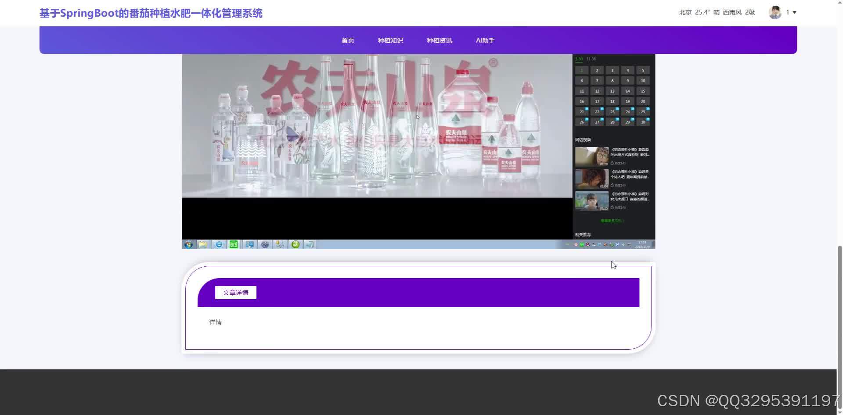The image size is (843, 415).
Task: Switch to the 31-36 episode range tab
Action: pos(591,59)
